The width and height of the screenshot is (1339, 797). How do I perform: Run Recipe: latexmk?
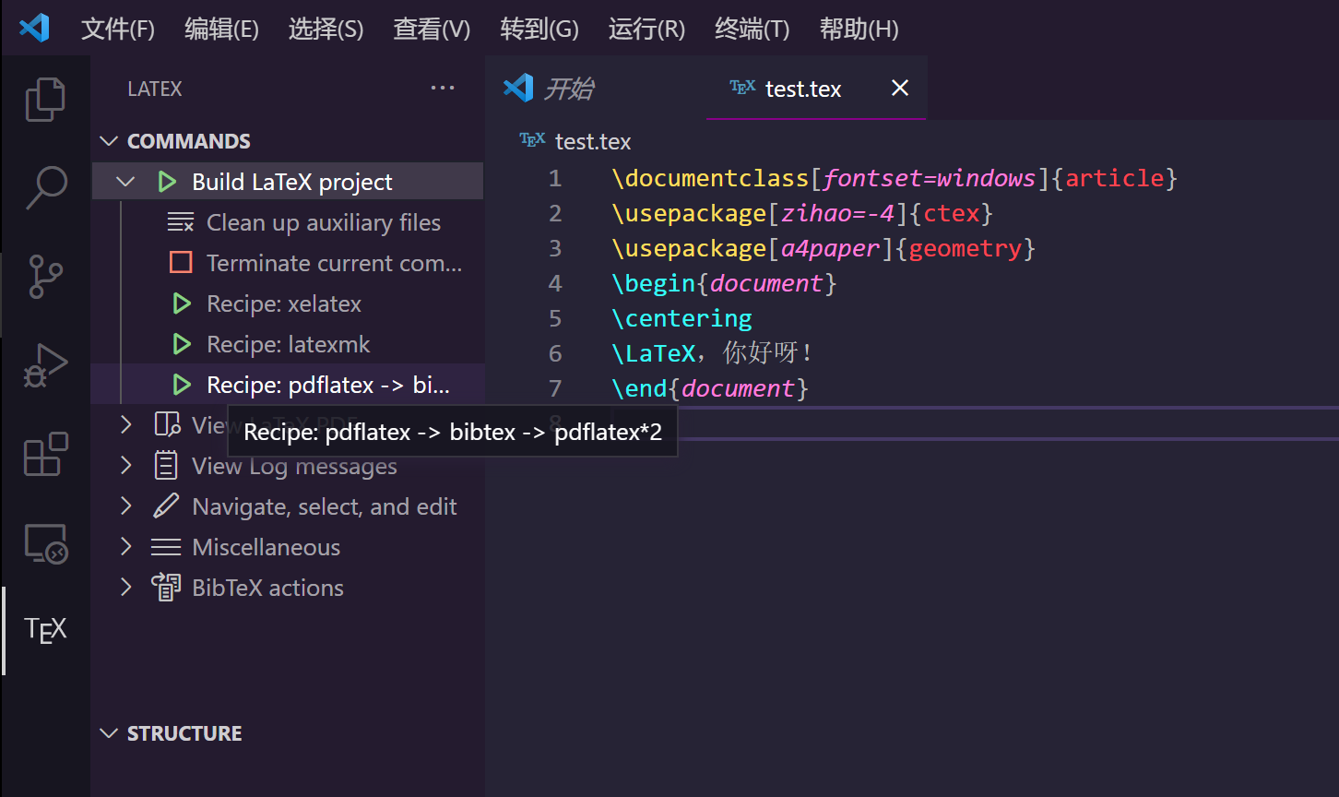click(x=288, y=344)
